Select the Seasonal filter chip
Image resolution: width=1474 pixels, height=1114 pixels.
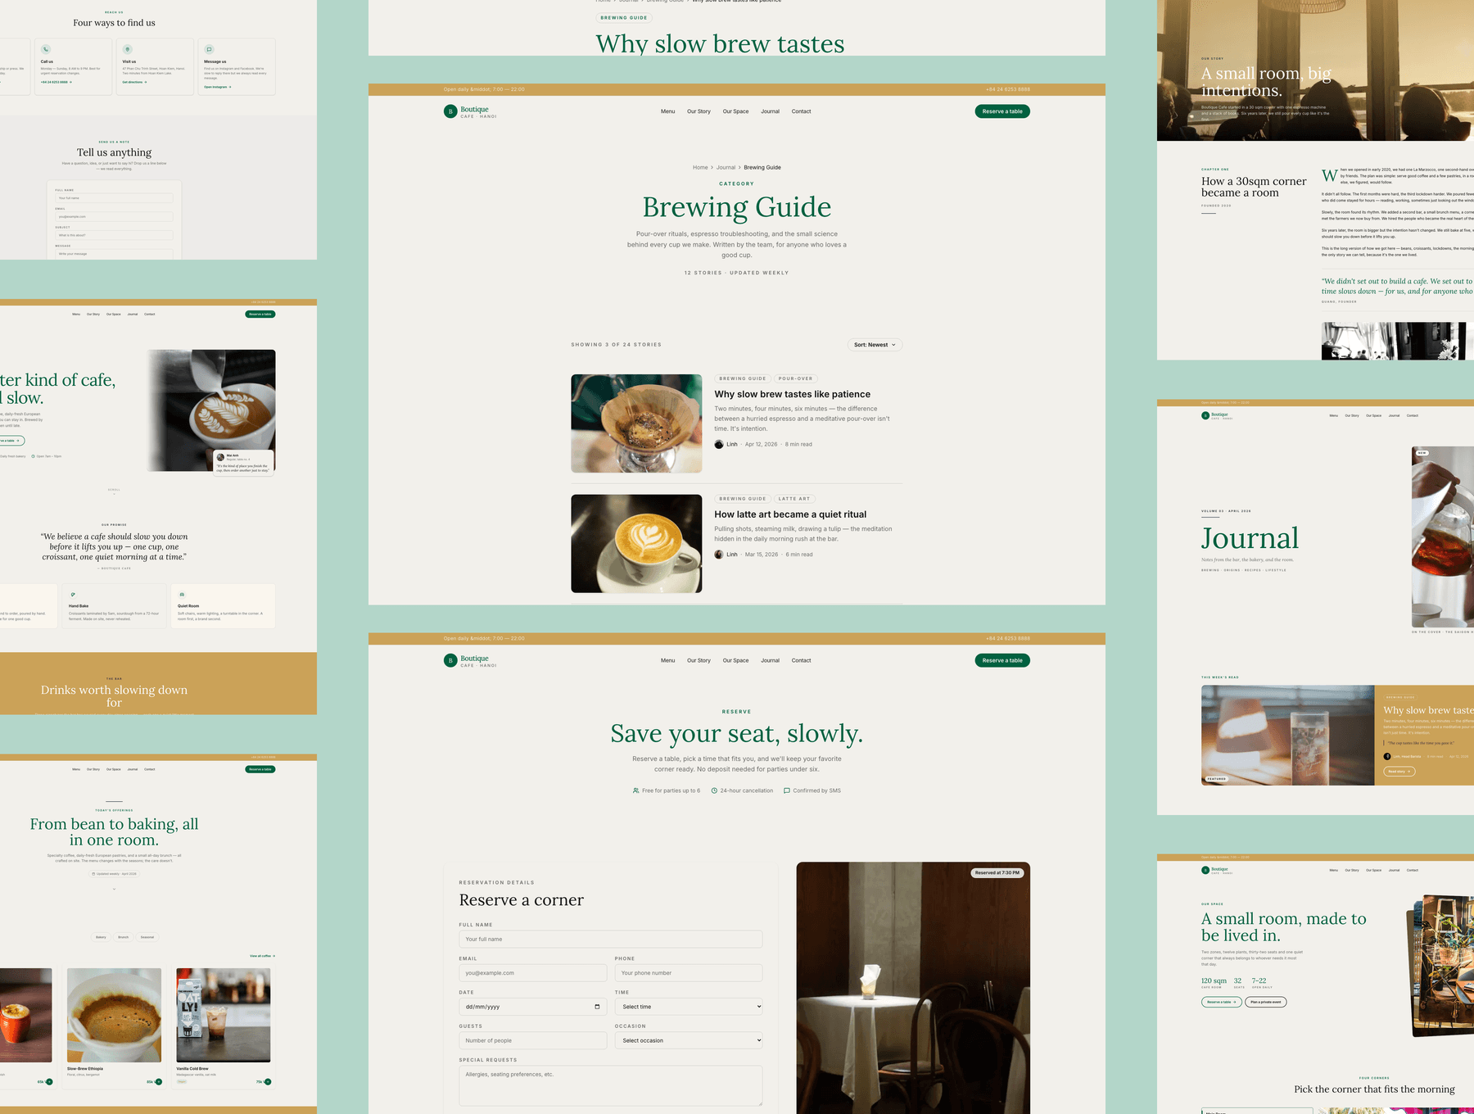[147, 937]
